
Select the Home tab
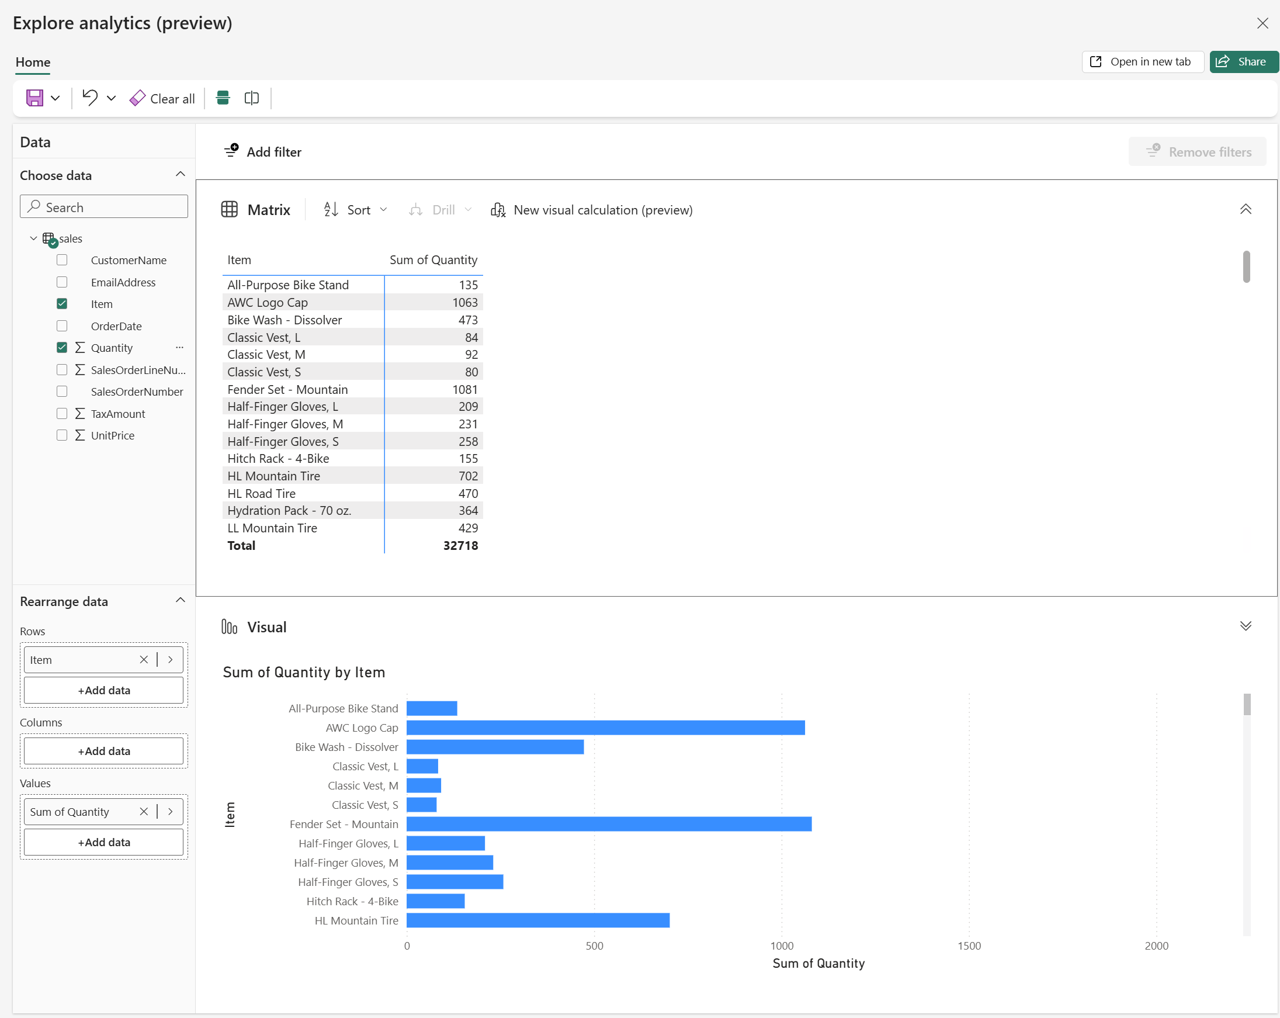33,63
